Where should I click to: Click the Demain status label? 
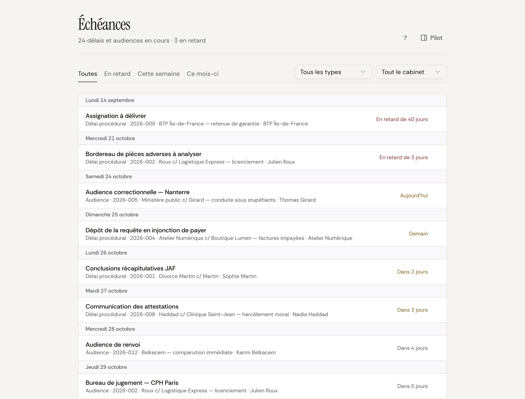click(418, 234)
